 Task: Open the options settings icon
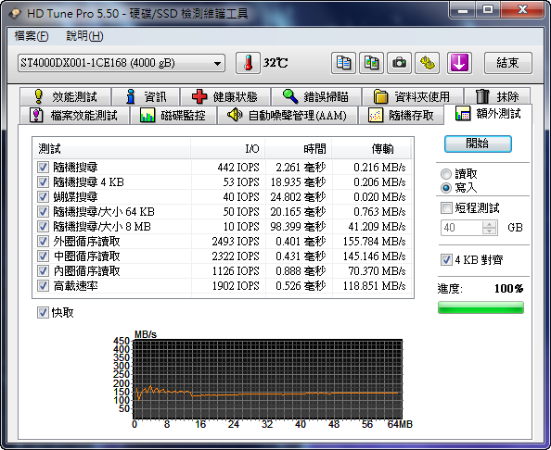coord(428,63)
